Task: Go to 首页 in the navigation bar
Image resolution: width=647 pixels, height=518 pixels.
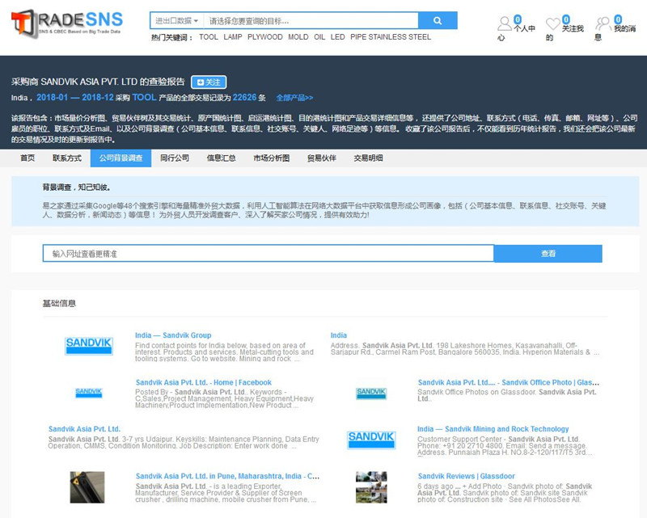Action: point(30,158)
